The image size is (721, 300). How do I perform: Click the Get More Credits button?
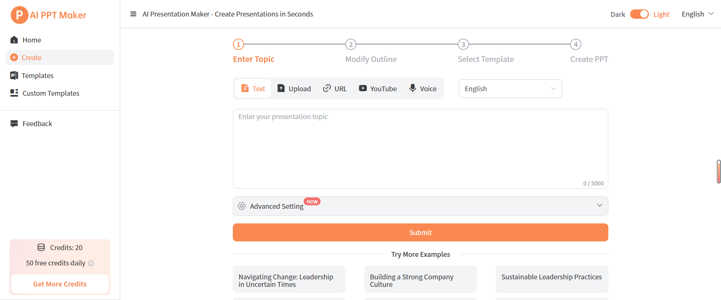tap(60, 284)
